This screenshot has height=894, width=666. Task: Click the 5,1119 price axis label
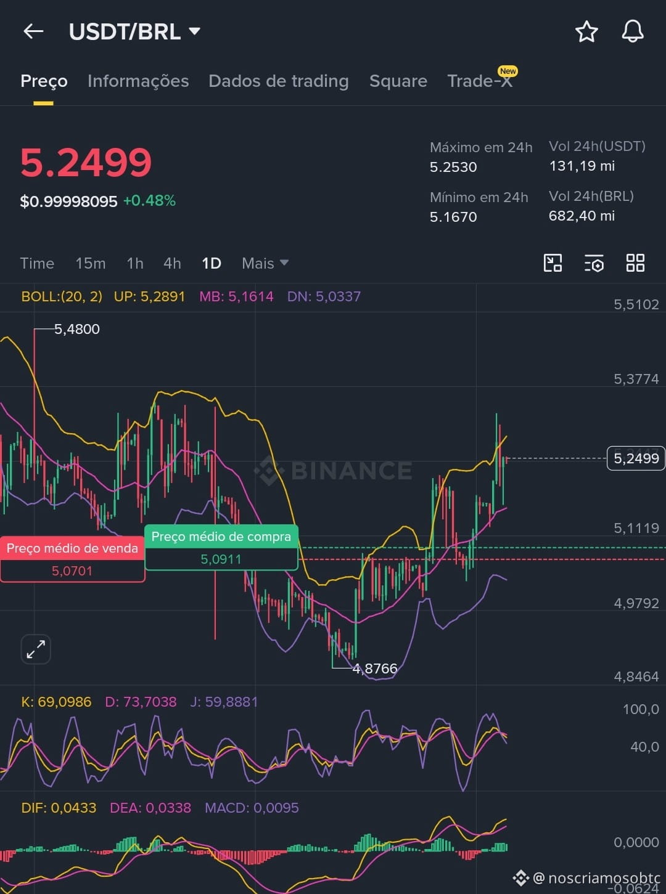pyautogui.click(x=636, y=528)
